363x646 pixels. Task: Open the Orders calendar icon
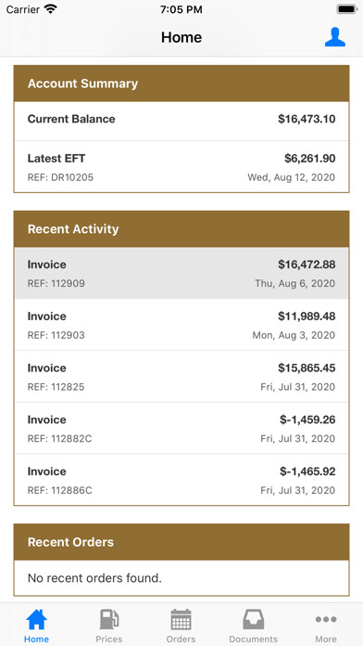click(x=181, y=619)
